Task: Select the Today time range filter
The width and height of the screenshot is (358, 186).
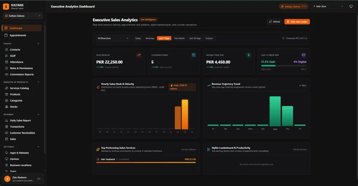Action: pos(138,38)
